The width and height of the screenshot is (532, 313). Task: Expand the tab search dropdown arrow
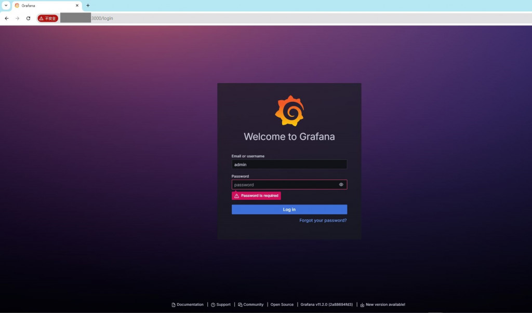point(6,5)
